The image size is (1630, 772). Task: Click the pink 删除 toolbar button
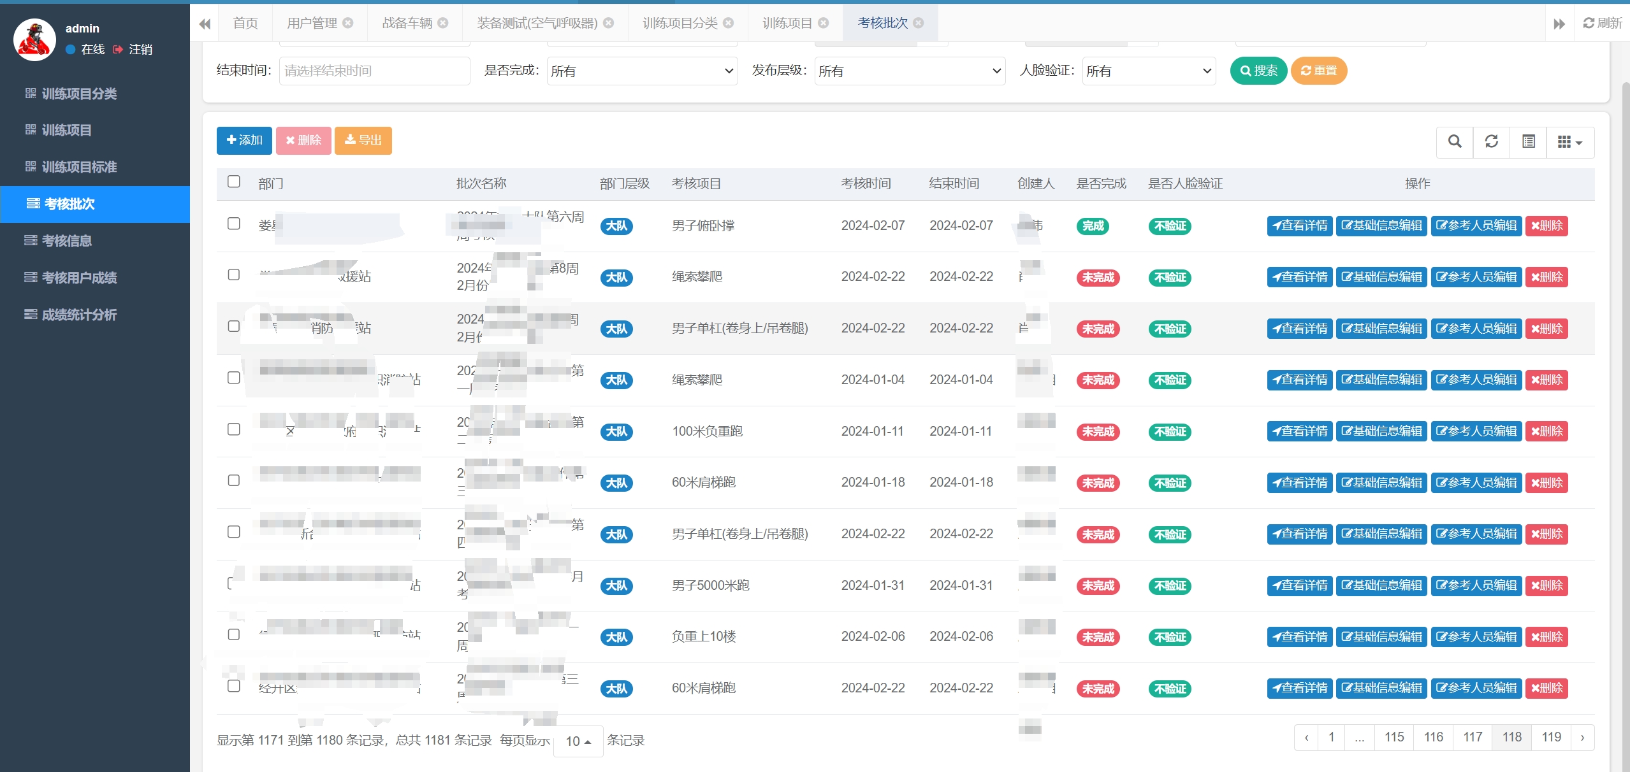coord(303,141)
